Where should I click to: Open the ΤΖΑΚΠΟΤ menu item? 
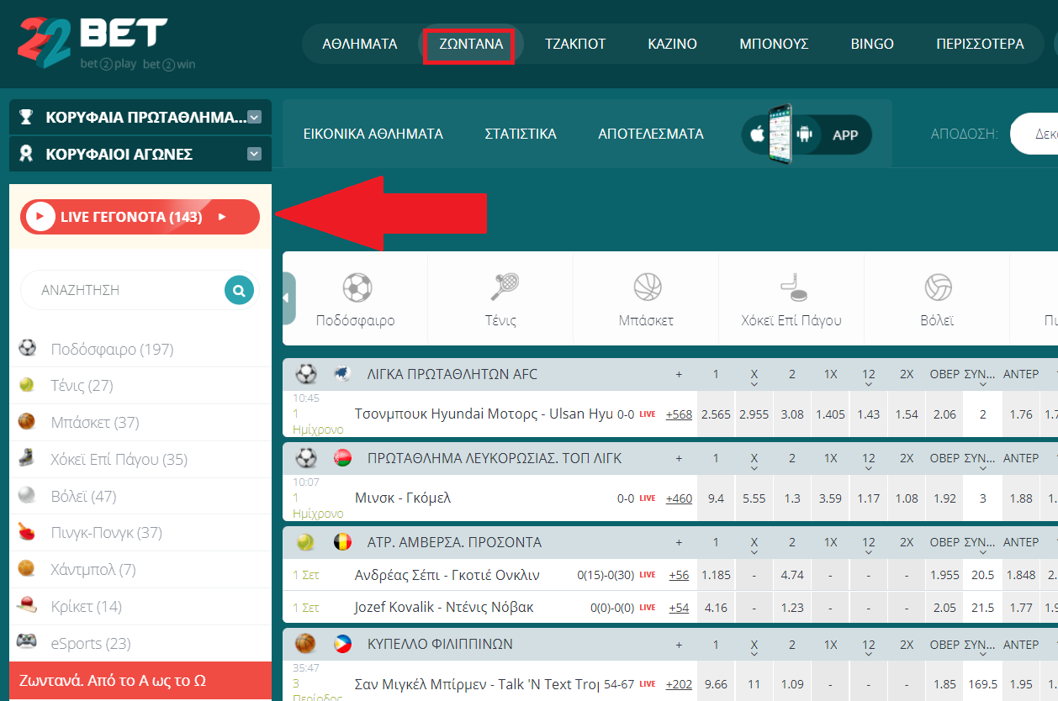point(575,44)
